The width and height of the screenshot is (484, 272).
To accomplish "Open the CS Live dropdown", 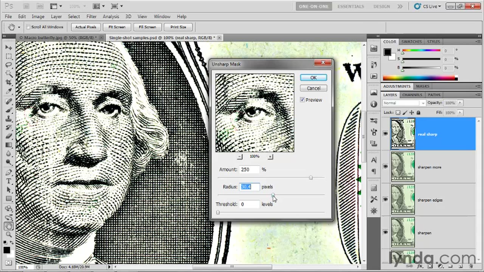I will (x=428, y=6).
